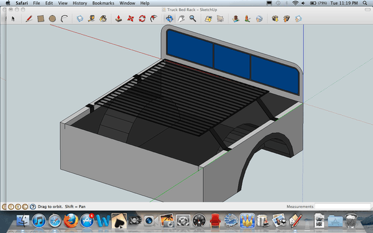Activate the Push/Pull tool
The width and height of the screenshot is (373, 233).
click(119, 19)
